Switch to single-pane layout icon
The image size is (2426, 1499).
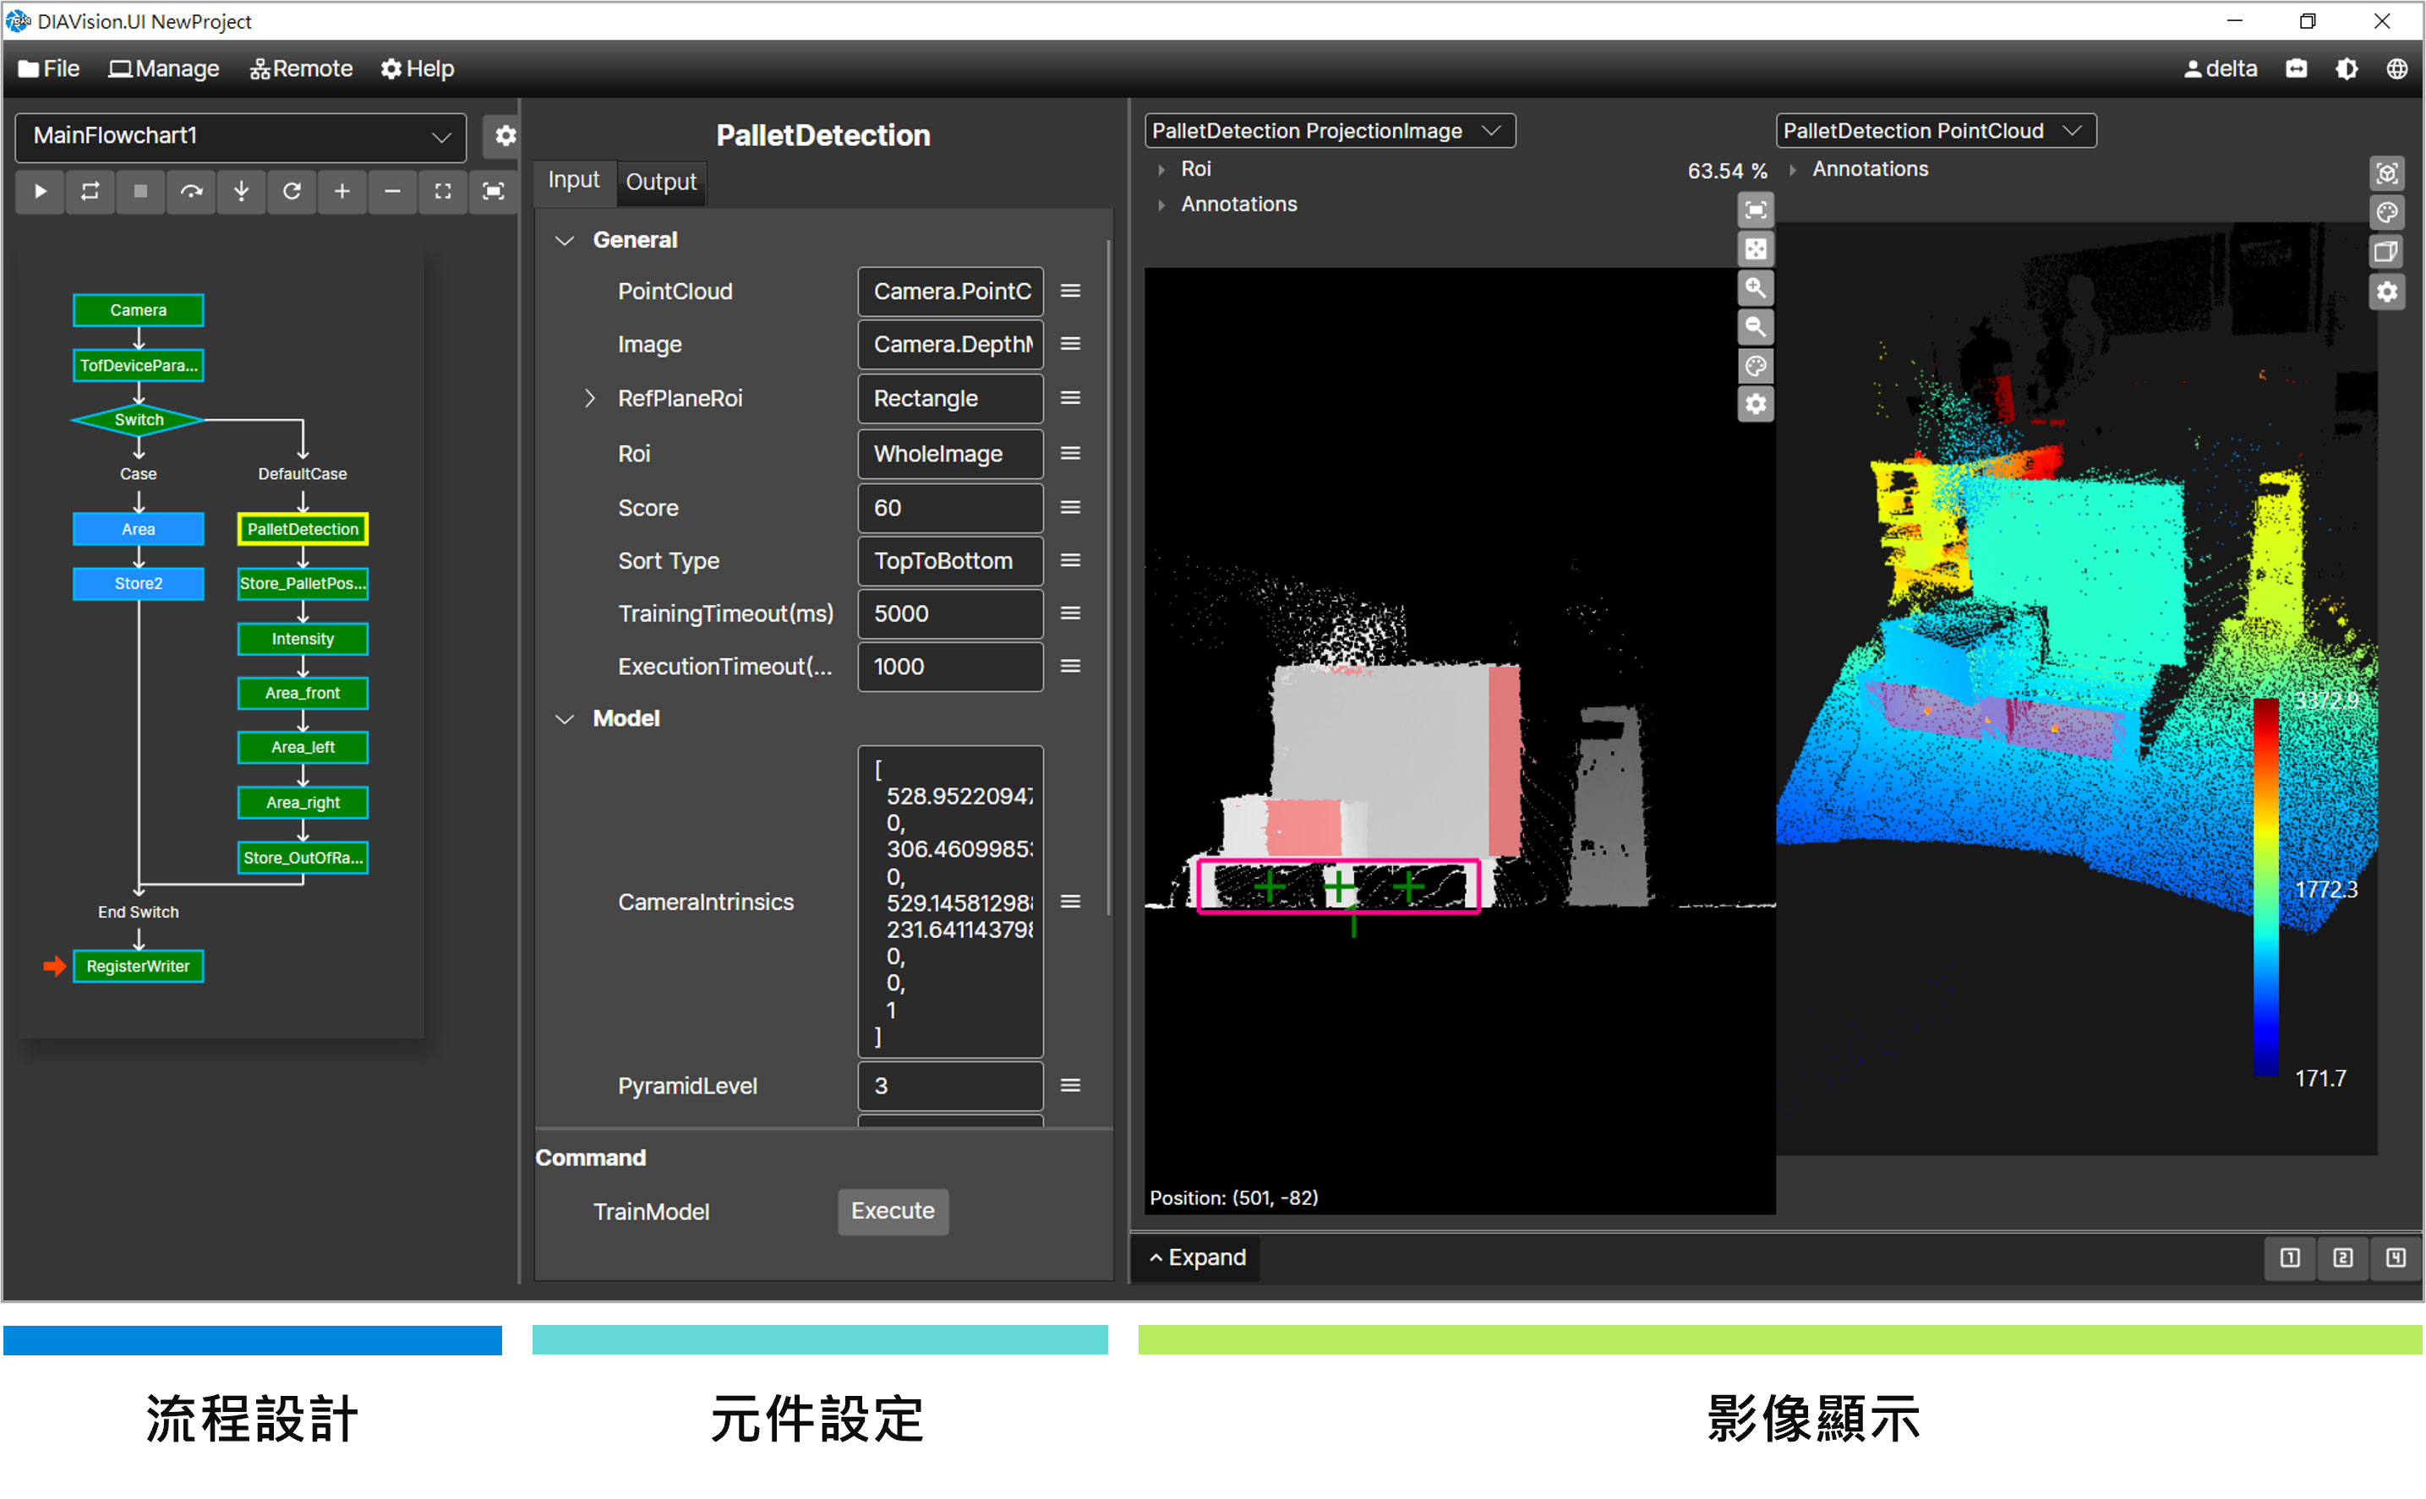coord(2290,1257)
